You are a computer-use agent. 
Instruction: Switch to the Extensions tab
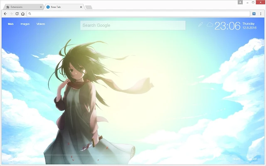click(x=24, y=7)
